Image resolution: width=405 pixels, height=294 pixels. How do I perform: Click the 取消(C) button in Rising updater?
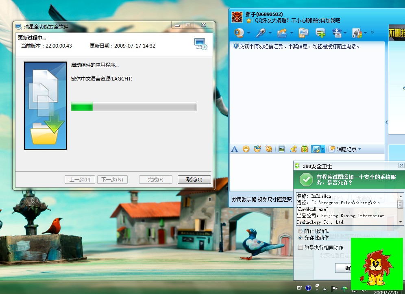(x=194, y=180)
